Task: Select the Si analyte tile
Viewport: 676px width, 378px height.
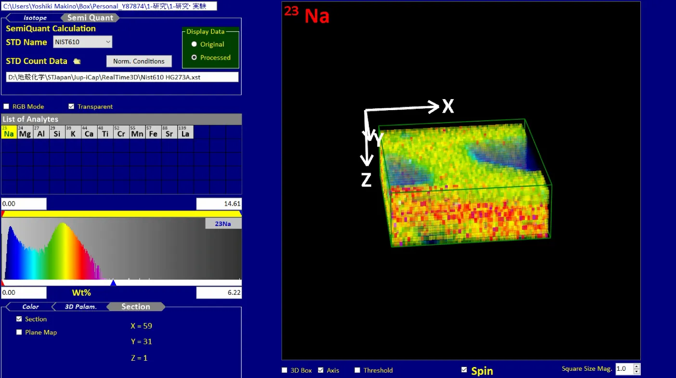Action: [x=57, y=132]
